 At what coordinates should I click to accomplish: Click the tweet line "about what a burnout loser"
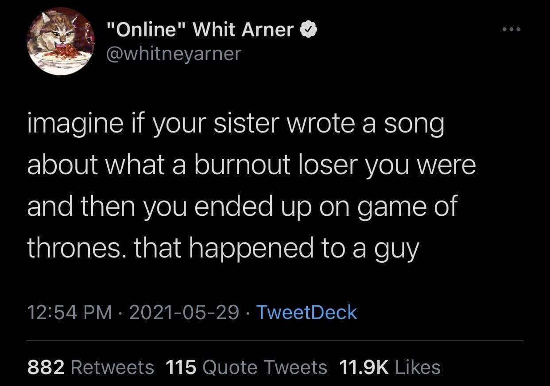[x=251, y=166]
